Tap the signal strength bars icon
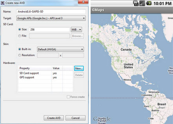The width and height of the screenshot is (173, 124). click(142, 4)
